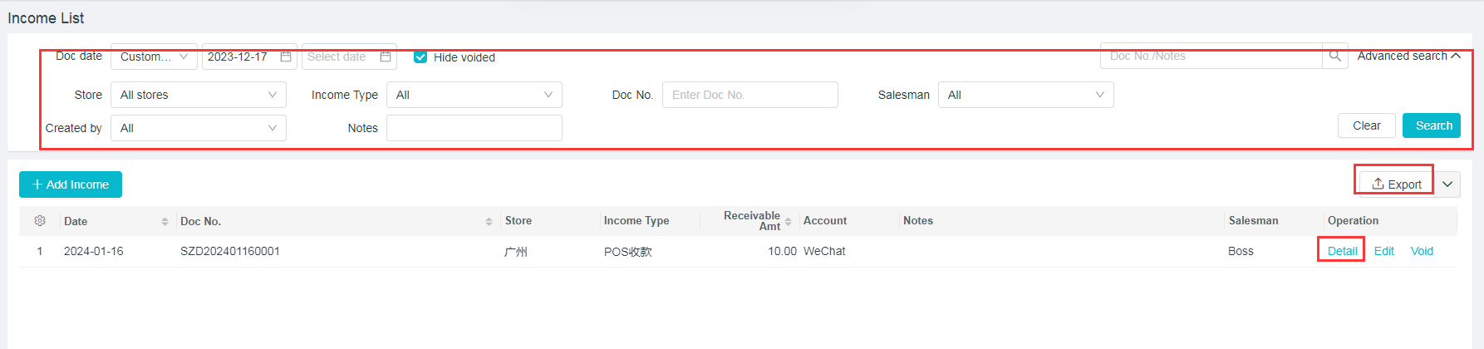Focus the Enter Doc No. input field
Screen dimensions: 1484x349
click(x=749, y=95)
